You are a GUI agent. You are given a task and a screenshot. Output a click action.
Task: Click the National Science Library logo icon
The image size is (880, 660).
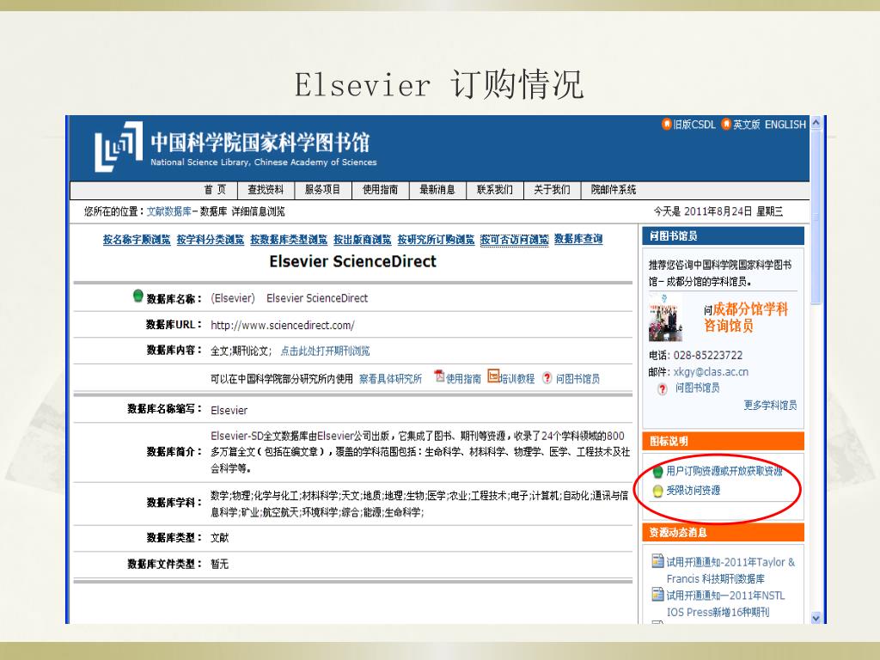point(119,146)
